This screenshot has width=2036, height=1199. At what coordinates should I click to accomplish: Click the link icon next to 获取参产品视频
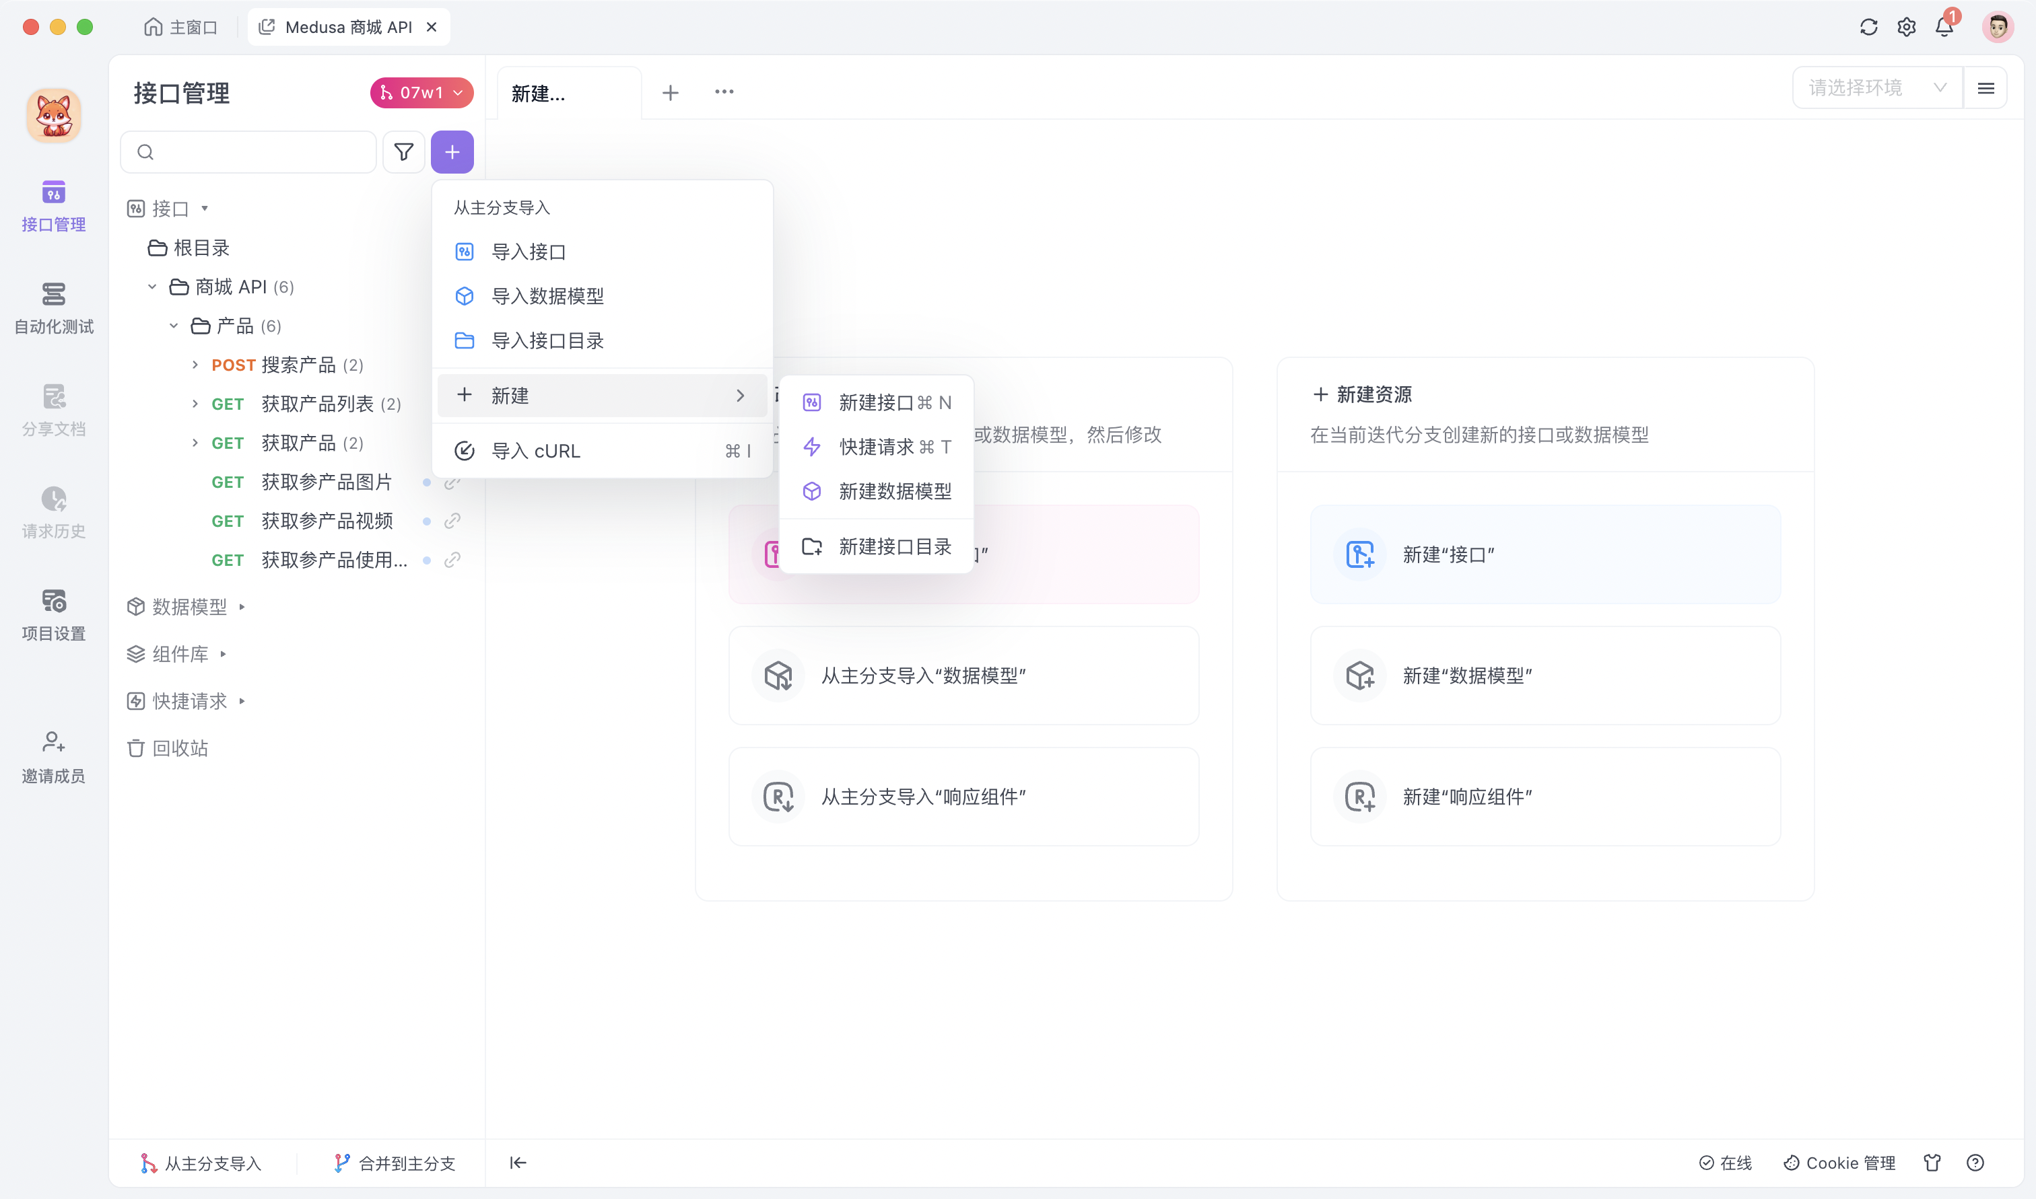coord(452,521)
